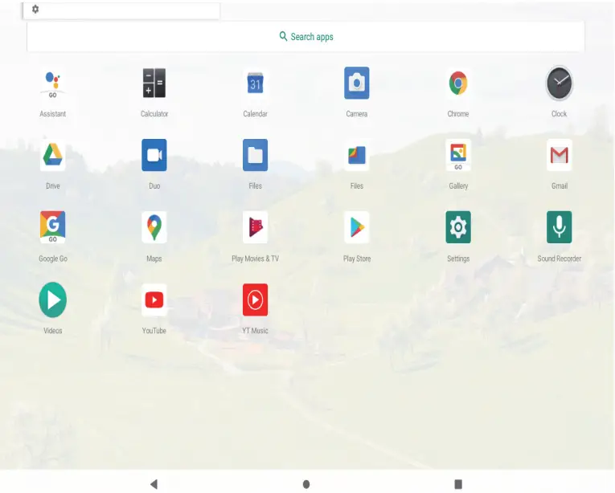Tap the Recents square navigation button
This screenshot has height=493, width=615.
pos(458,484)
